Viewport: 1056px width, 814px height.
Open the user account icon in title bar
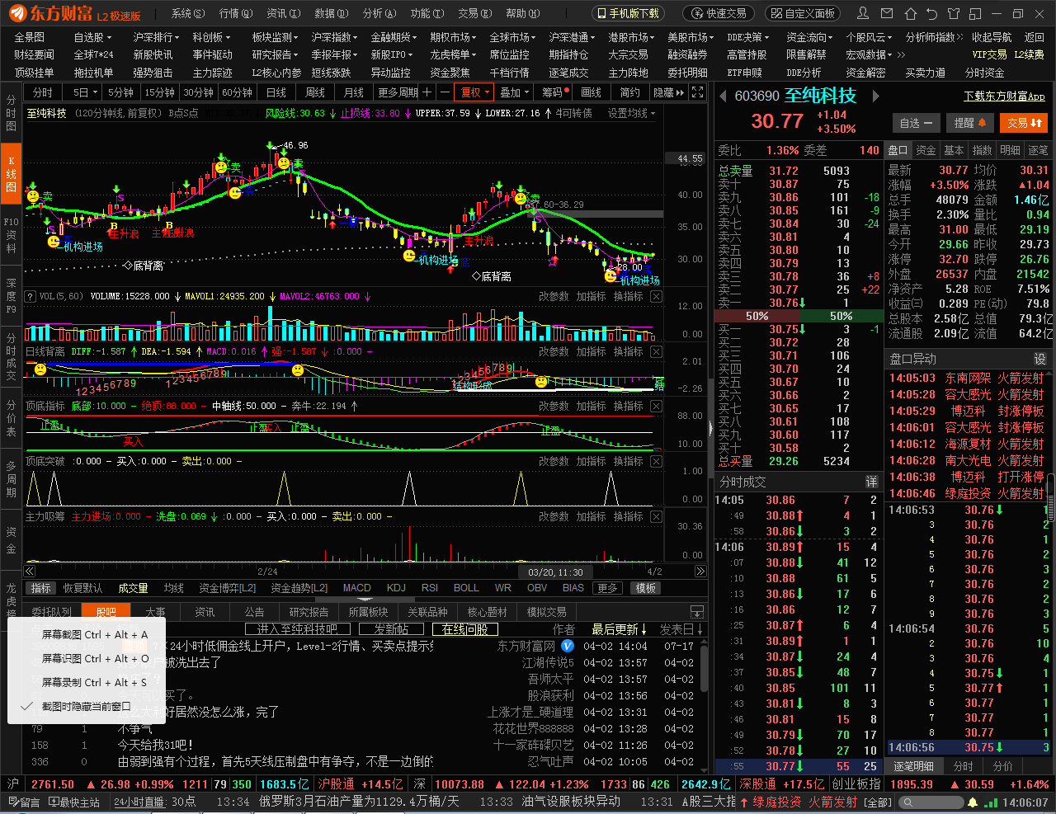tap(863, 13)
